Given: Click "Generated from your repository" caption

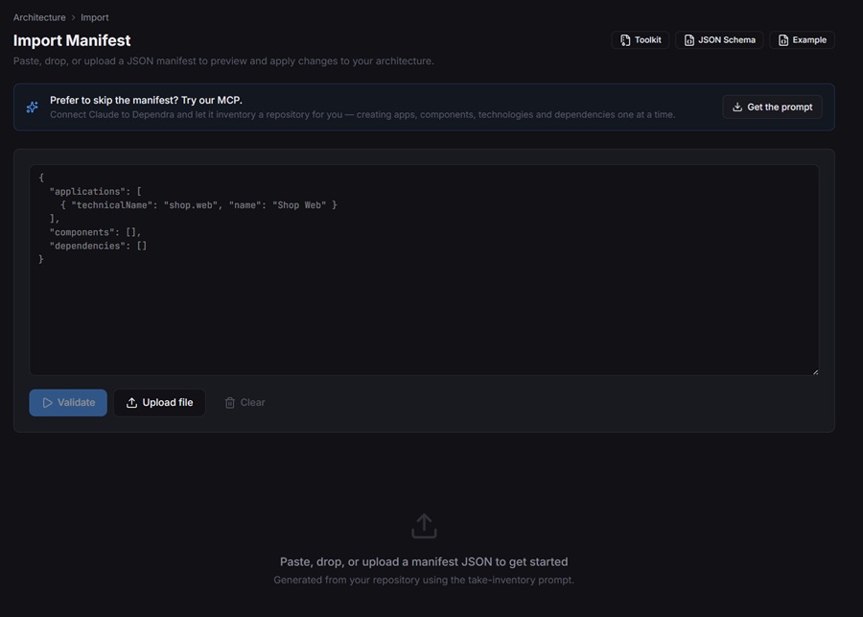Looking at the screenshot, I should click(424, 581).
